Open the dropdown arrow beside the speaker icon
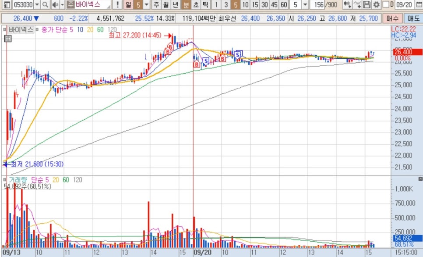 click(62, 4)
